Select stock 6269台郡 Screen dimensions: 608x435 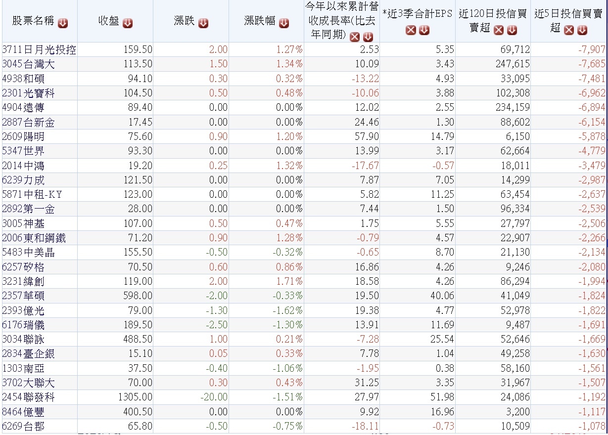(23, 427)
